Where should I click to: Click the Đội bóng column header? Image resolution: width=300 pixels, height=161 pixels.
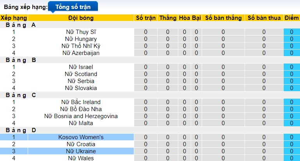pyautogui.click(x=81, y=18)
